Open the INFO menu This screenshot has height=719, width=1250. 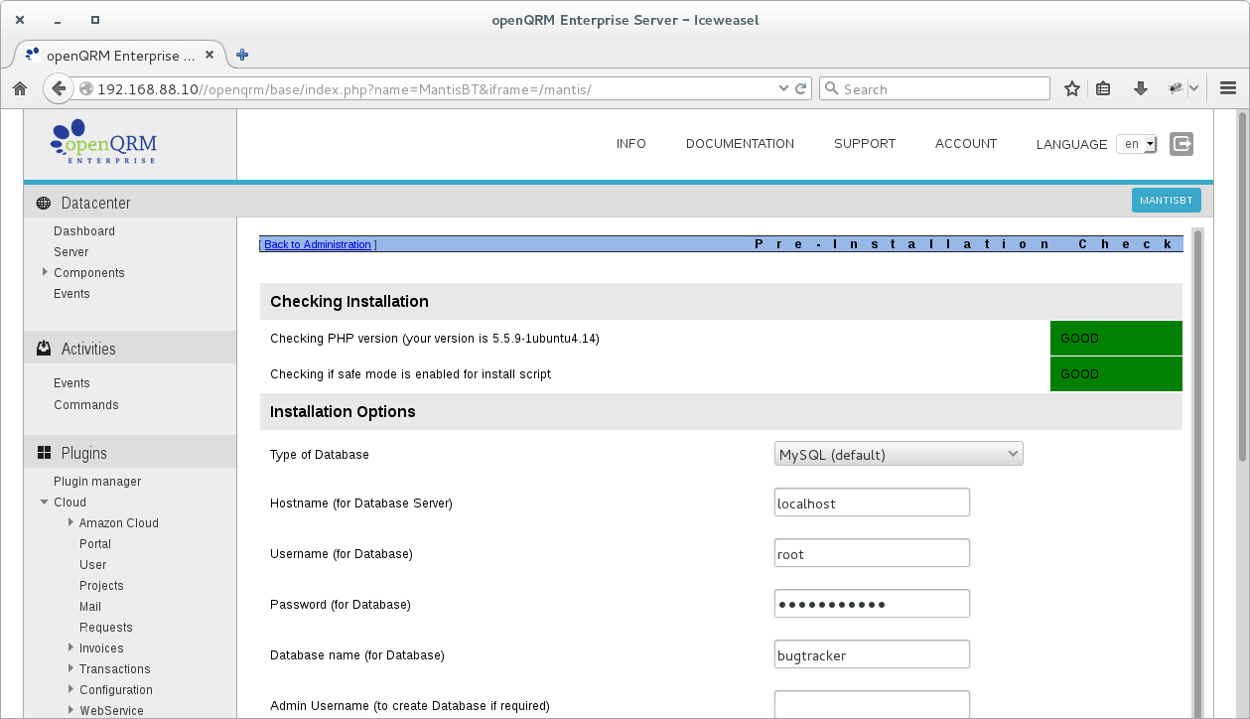631,144
